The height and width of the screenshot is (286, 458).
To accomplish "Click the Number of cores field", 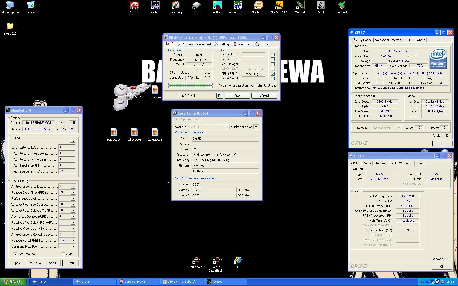I will [x=256, y=127].
